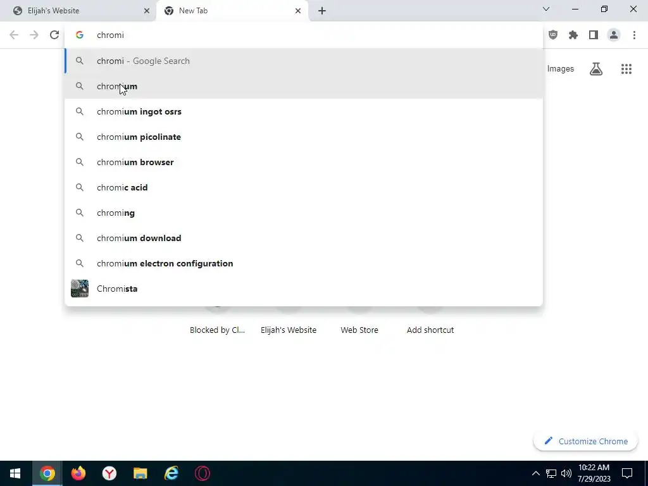The width and height of the screenshot is (648, 486).
Task: Launch Opera from the taskbar
Action: pos(202,473)
